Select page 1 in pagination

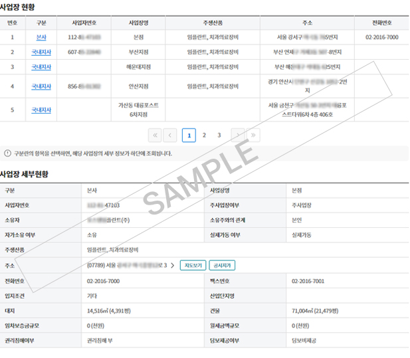[x=189, y=135]
